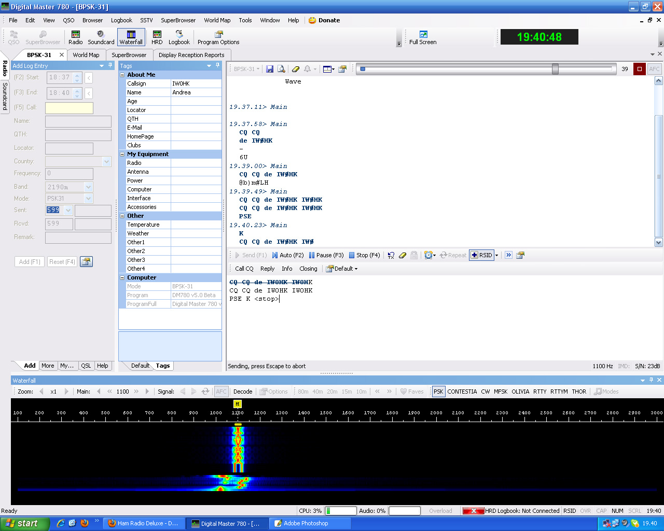Screen dimensions: 664x531
Task: Open the SSTV menu
Action: pos(147,20)
